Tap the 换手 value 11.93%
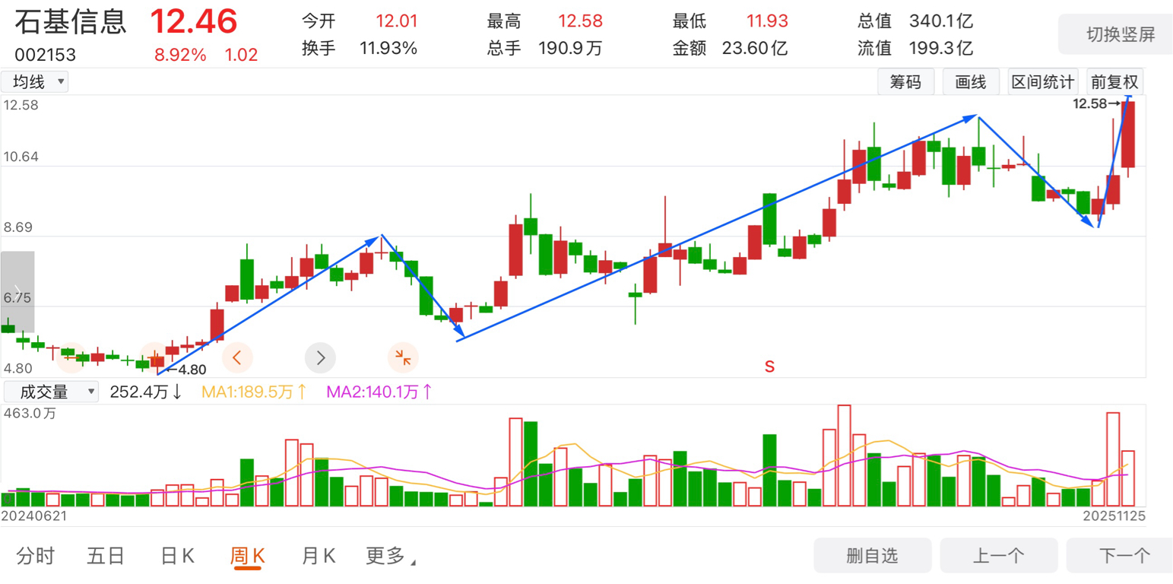Viewport: 1173px width, 584px height. (388, 49)
